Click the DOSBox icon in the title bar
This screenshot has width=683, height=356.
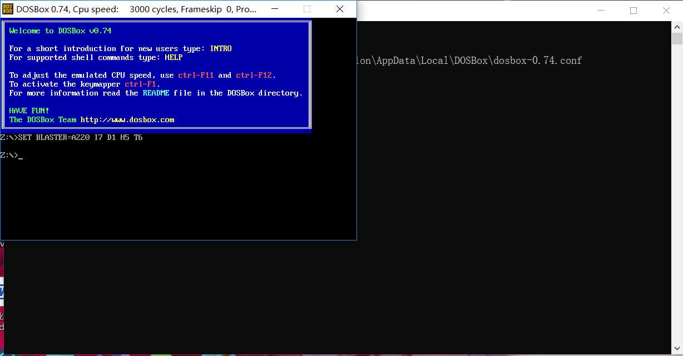[x=7, y=9]
